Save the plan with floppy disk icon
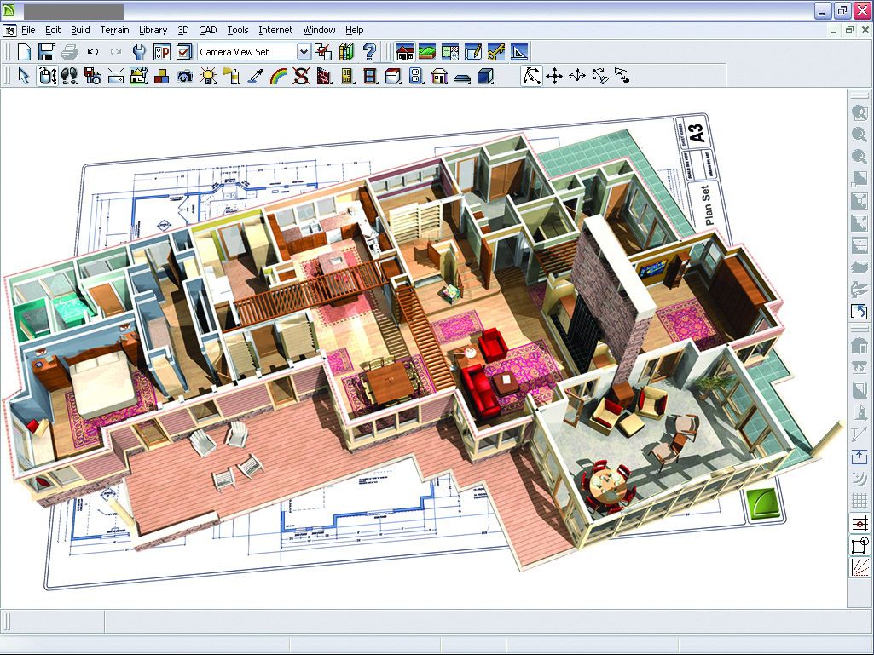Screen dimensions: 874x655 tap(47, 52)
